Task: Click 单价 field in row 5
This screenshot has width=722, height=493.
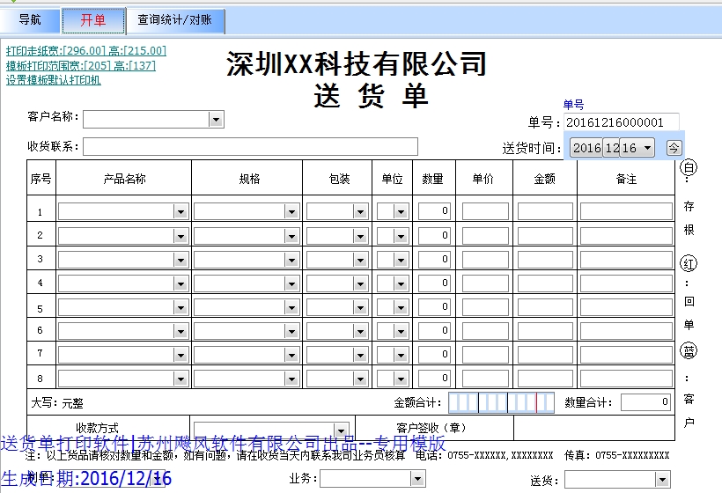Action: 485,307
